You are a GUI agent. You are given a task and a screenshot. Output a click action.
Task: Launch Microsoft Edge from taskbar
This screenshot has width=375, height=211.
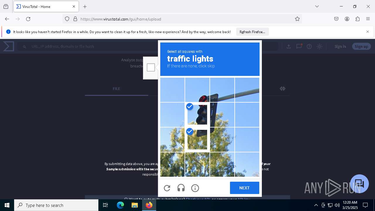[120, 205]
